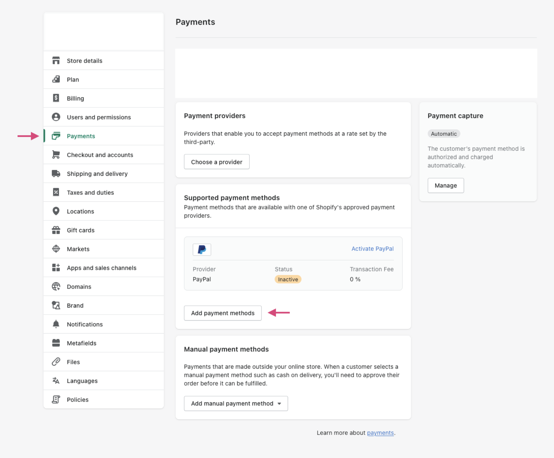Image resolution: width=554 pixels, height=458 pixels.
Task: Click the Locations pin icon
Action: (x=56, y=211)
